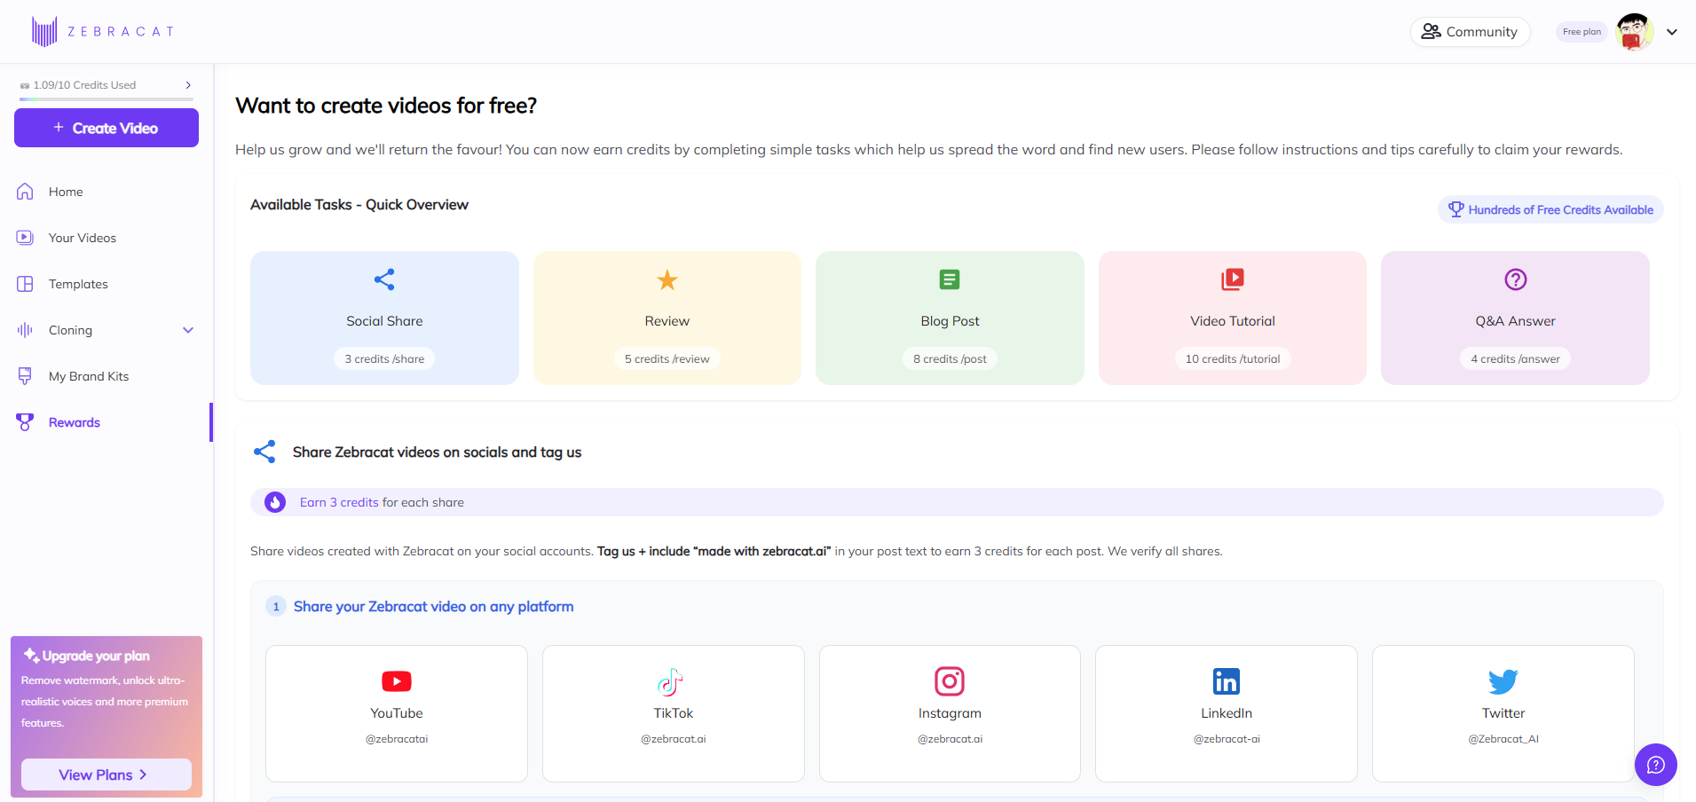Click the credits usage progress bar
Image resolution: width=1696 pixels, height=802 pixels.
tap(106, 99)
